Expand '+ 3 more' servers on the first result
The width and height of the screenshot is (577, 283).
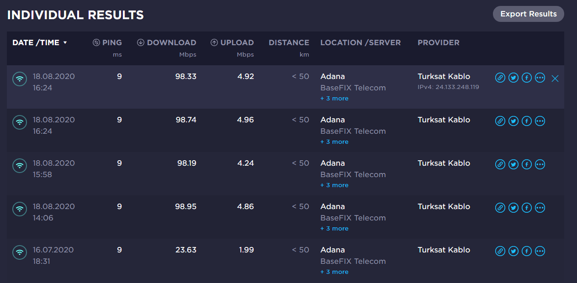[x=334, y=98]
